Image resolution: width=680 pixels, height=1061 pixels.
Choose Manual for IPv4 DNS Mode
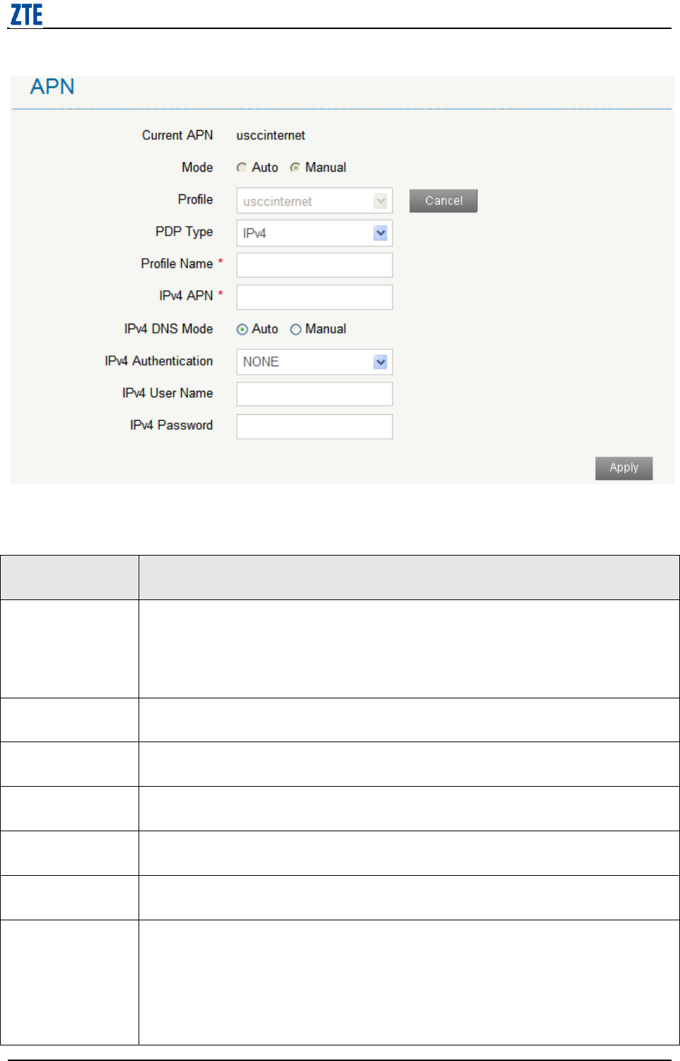295,329
